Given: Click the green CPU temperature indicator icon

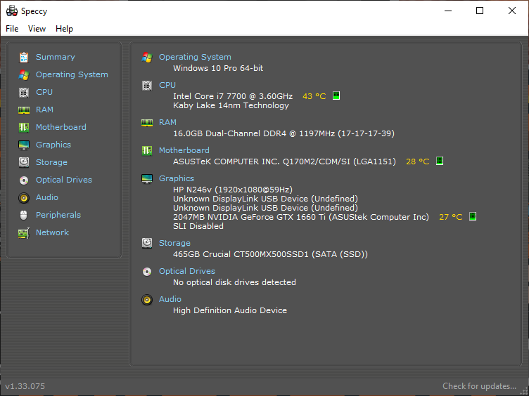Looking at the screenshot, I should (336, 95).
